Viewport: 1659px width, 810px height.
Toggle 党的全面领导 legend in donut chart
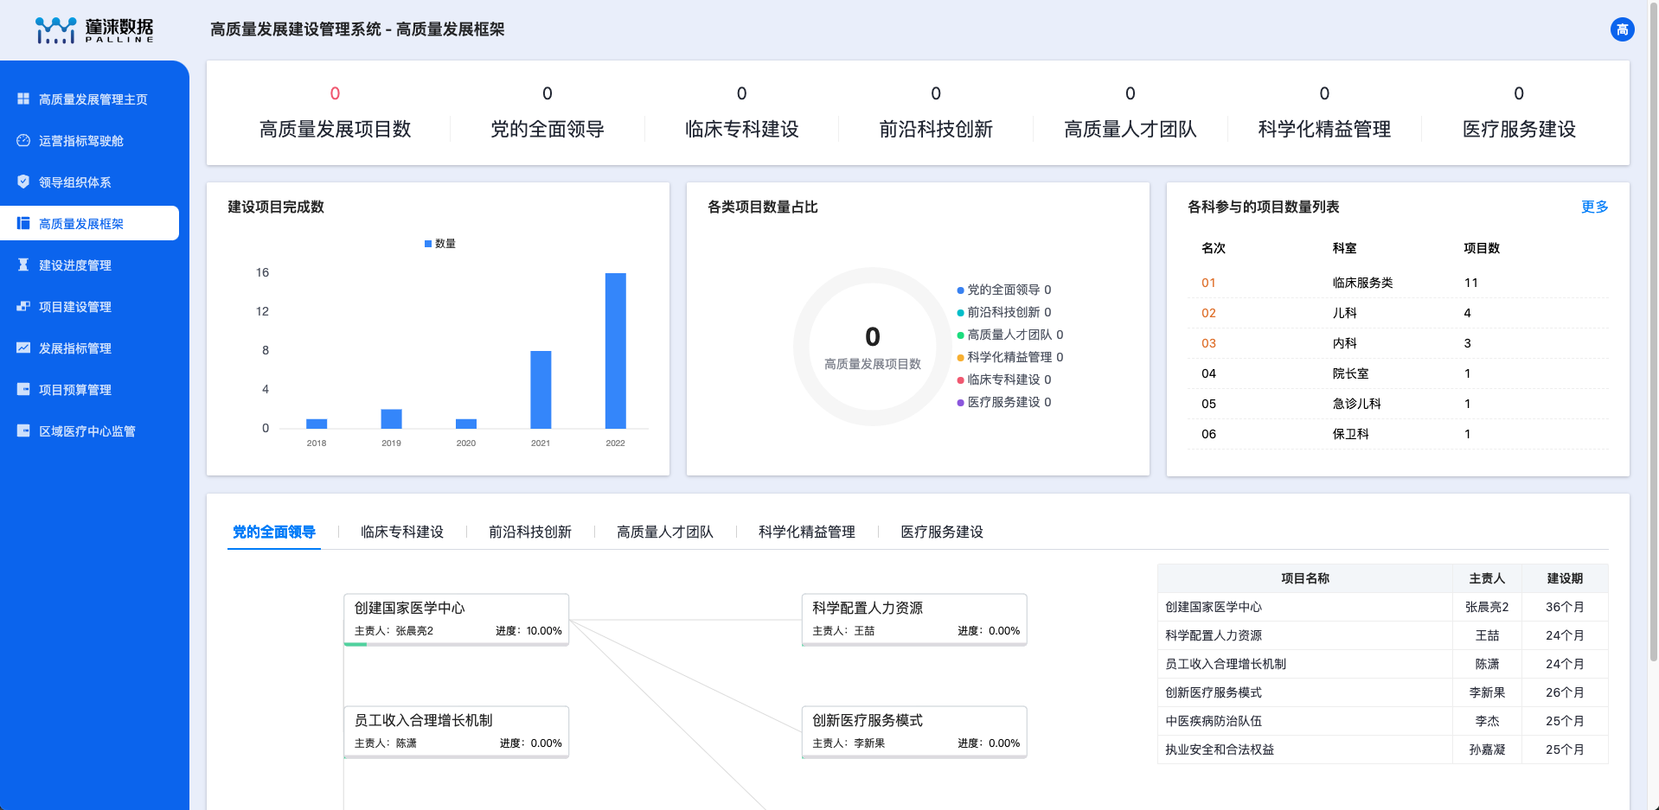tap(1004, 290)
